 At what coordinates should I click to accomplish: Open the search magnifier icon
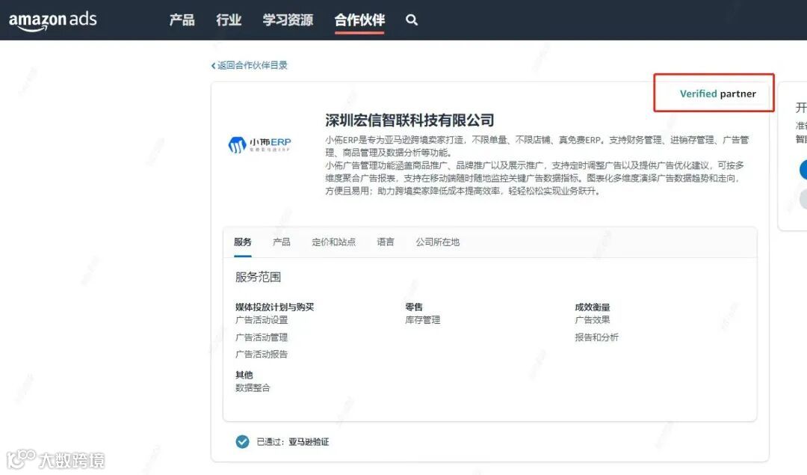[411, 20]
